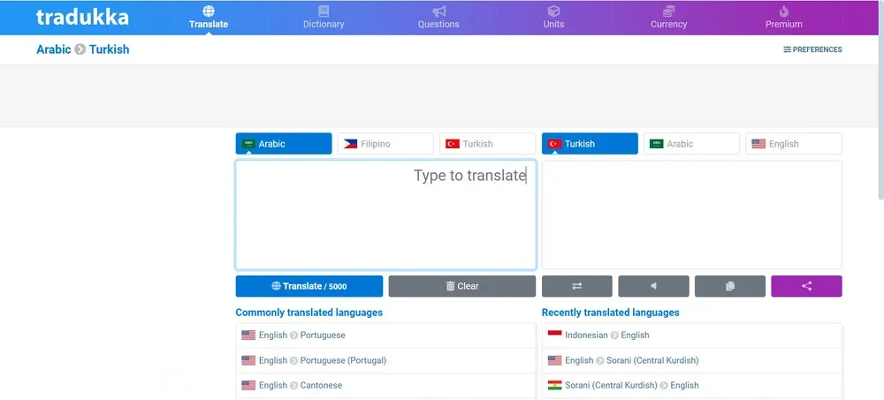Select Arabic as target language
The height and width of the screenshot is (400, 884).
pos(692,144)
